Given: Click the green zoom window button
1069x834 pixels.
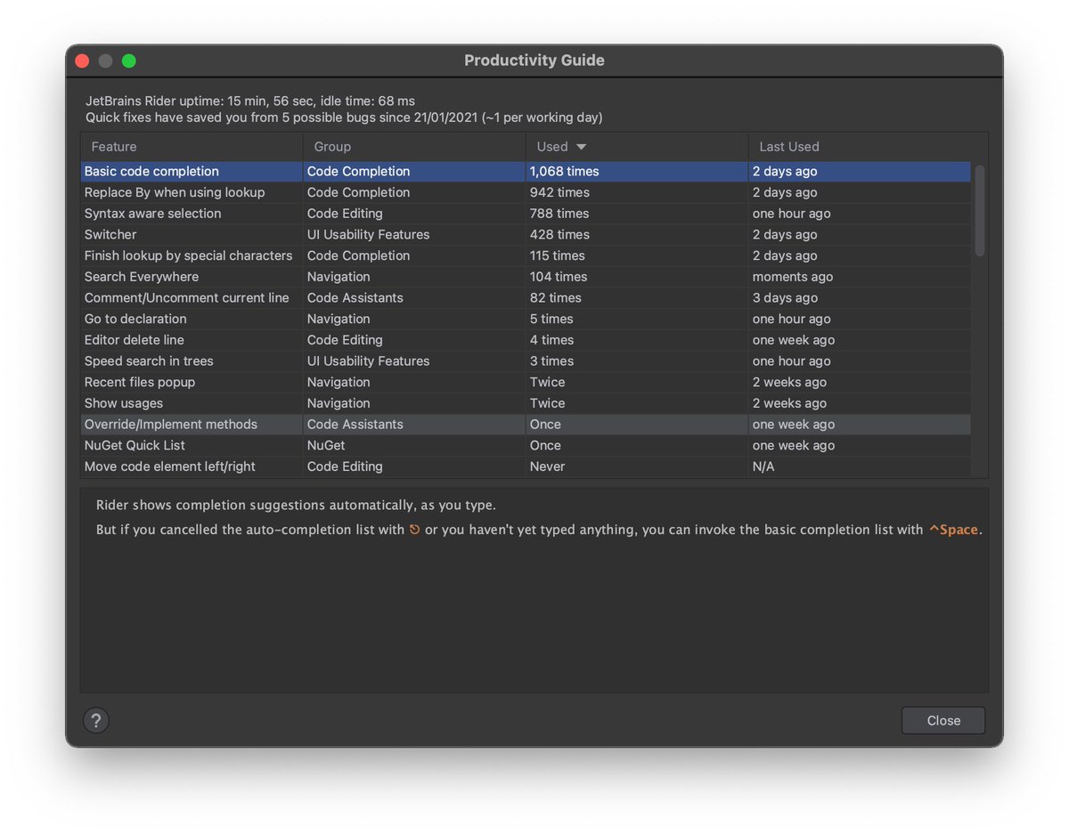Looking at the screenshot, I should click(x=129, y=61).
